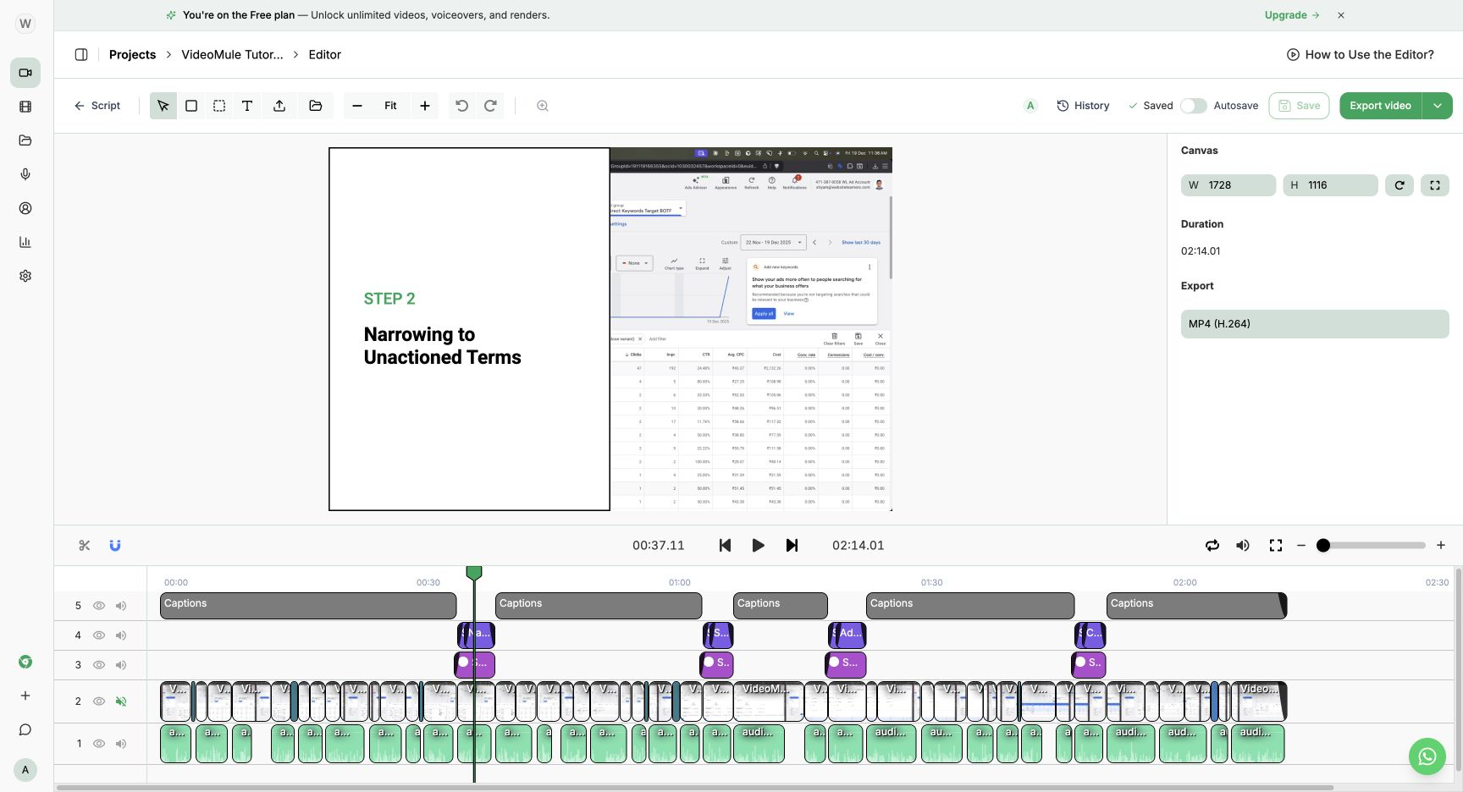Open the MP4 (H.264) export format dropdown
The image size is (1463, 792).
[x=1315, y=324]
